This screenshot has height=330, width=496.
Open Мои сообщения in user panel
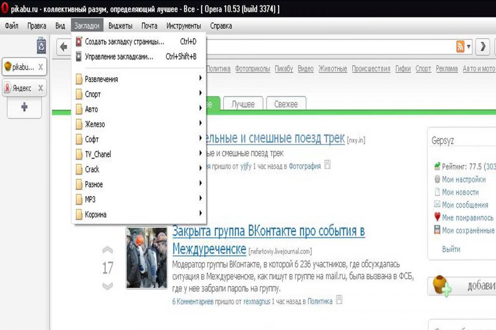coord(465,205)
